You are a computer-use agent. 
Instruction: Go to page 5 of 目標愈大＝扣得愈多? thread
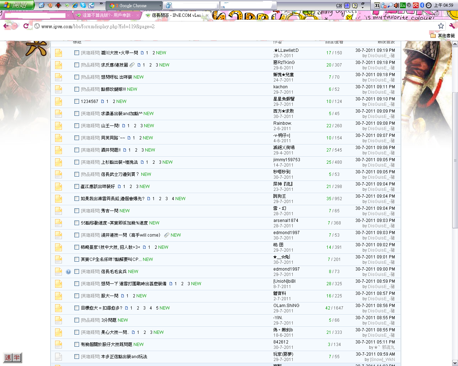click(157, 308)
